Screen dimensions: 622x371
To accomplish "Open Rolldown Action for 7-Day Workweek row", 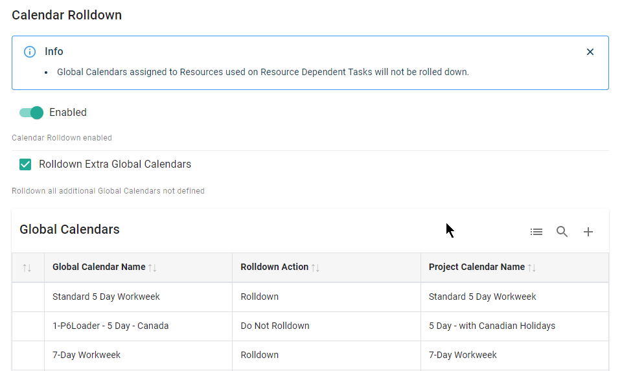I will pyautogui.click(x=260, y=355).
